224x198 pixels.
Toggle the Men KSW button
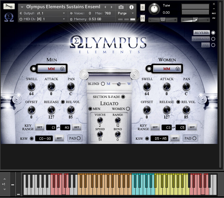(x=32, y=139)
